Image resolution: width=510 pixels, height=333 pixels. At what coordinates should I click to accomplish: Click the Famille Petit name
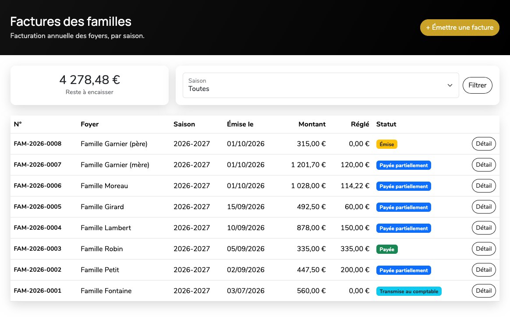coord(100,270)
